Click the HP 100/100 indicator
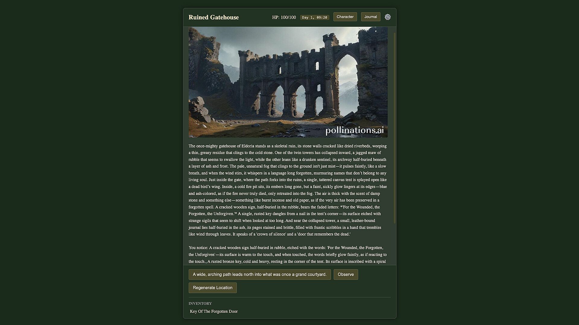This screenshot has height=325, width=579. point(284,17)
